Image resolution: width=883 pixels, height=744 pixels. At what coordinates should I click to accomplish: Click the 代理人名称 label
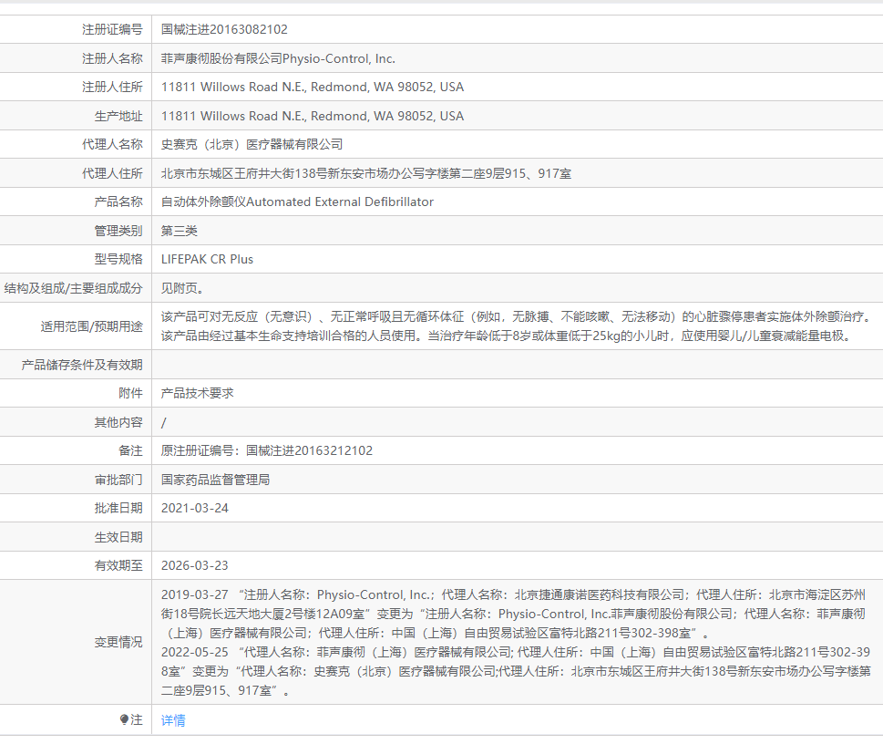click(112, 144)
